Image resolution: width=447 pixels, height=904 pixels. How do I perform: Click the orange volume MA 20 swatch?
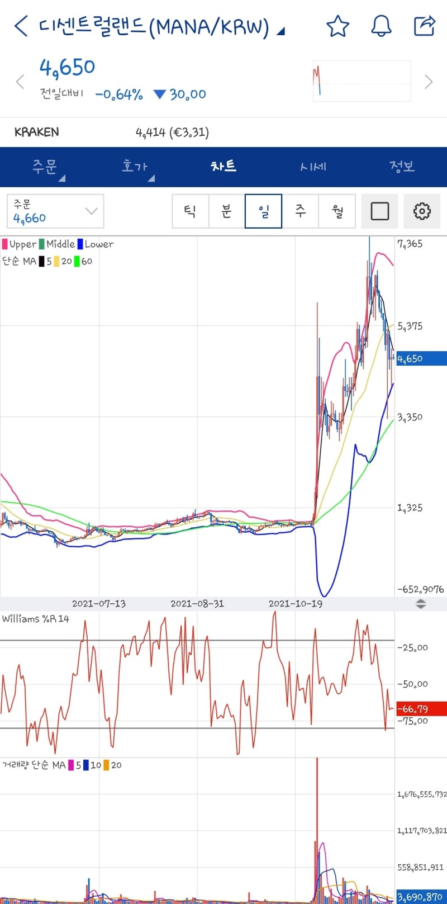click(106, 765)
